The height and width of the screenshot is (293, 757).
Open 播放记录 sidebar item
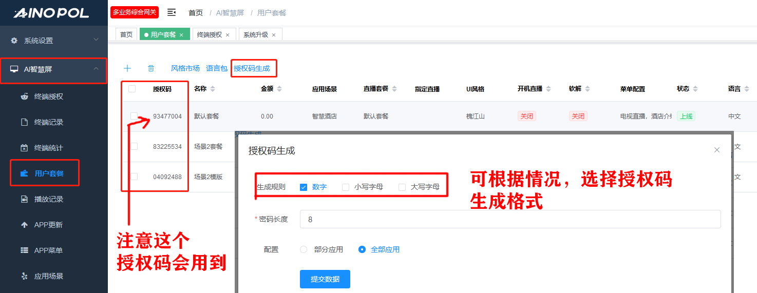[x=49, y=199]
